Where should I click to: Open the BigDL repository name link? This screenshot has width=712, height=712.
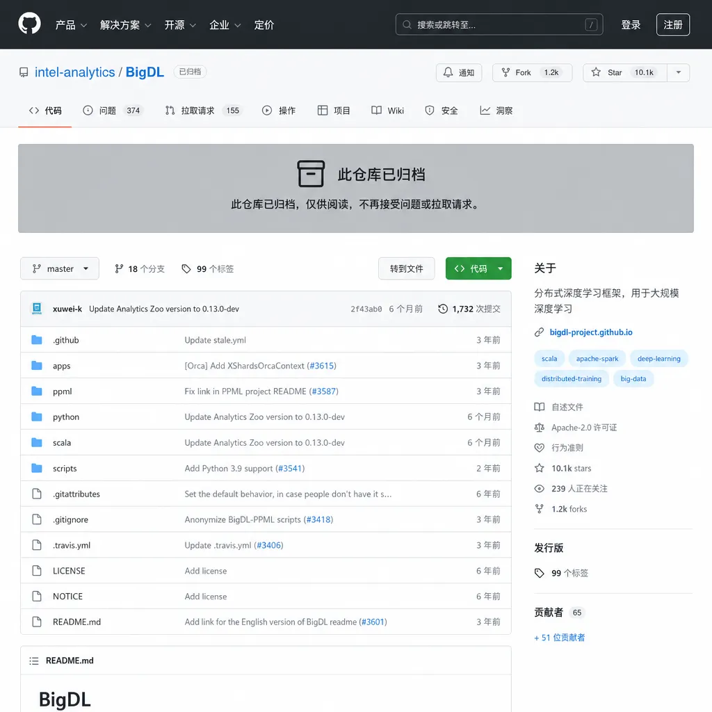145,72
